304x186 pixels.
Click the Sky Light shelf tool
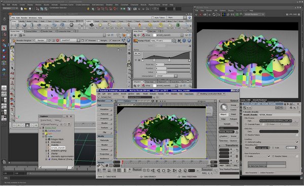pyautogui.click(x=170, y=25)
